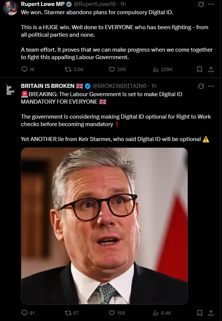Screen dimensions: 222x321
Task: Open more options on Rupert Lowe's post
Action: pos(211,4)
